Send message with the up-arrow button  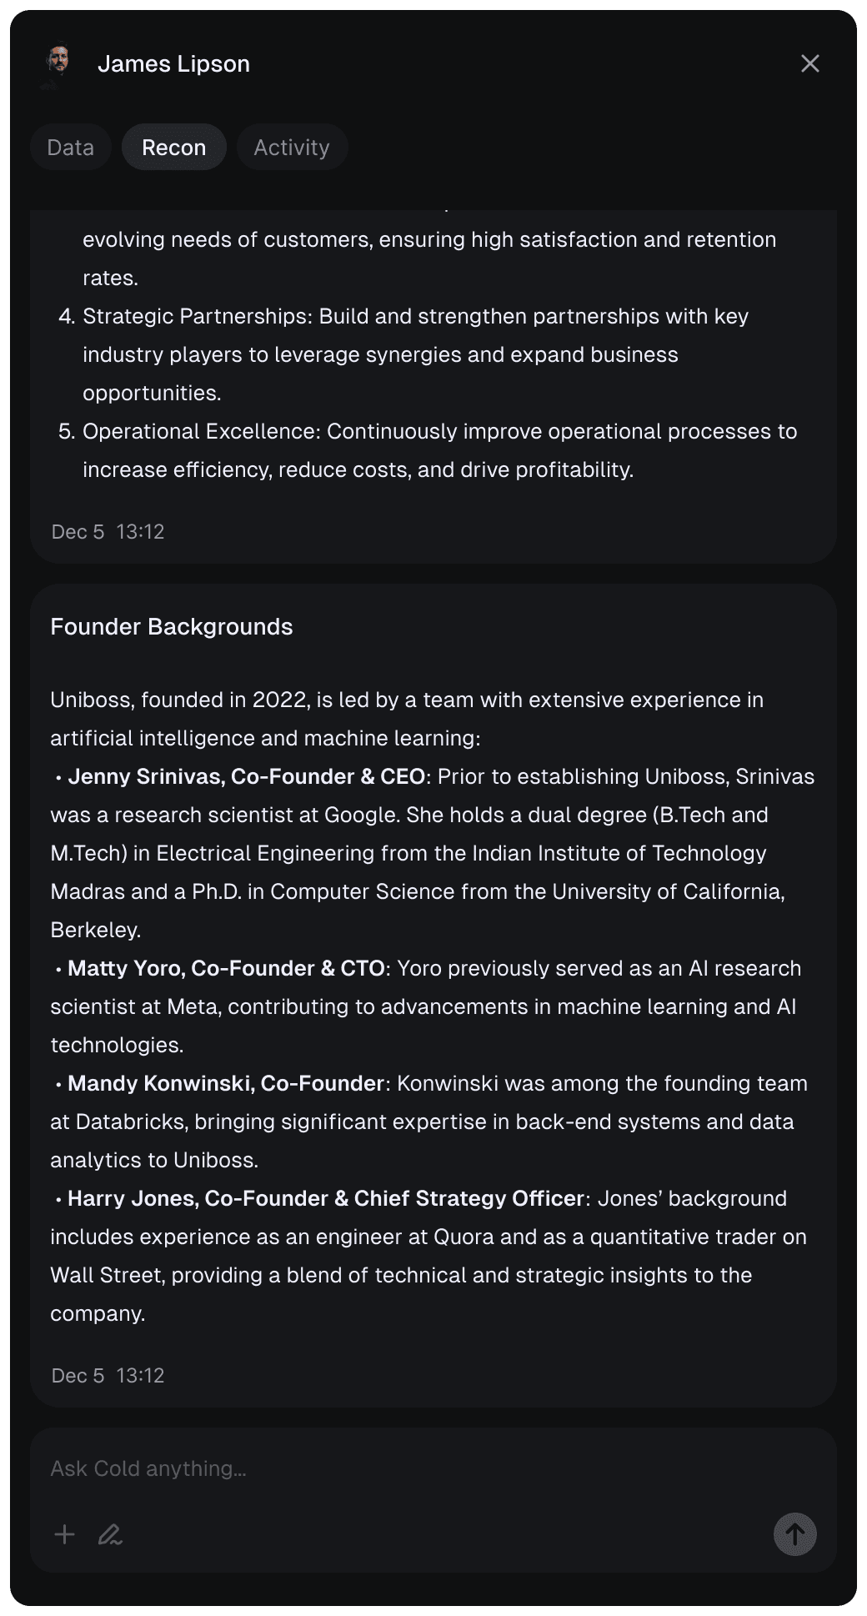coord(794,1534)
